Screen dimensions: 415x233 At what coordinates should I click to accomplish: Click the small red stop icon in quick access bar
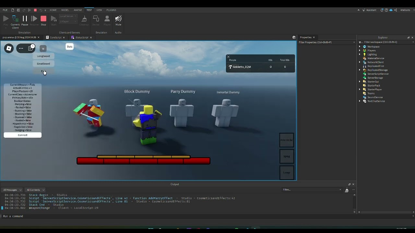tap(35, 10)
